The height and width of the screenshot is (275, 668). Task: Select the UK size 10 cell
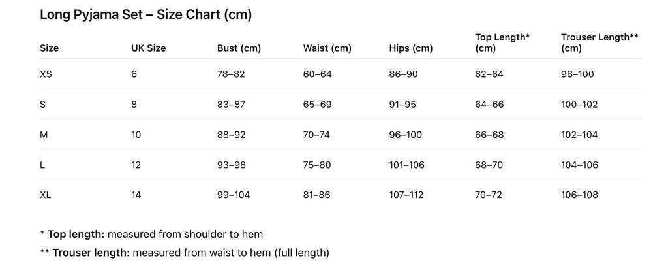136,135
